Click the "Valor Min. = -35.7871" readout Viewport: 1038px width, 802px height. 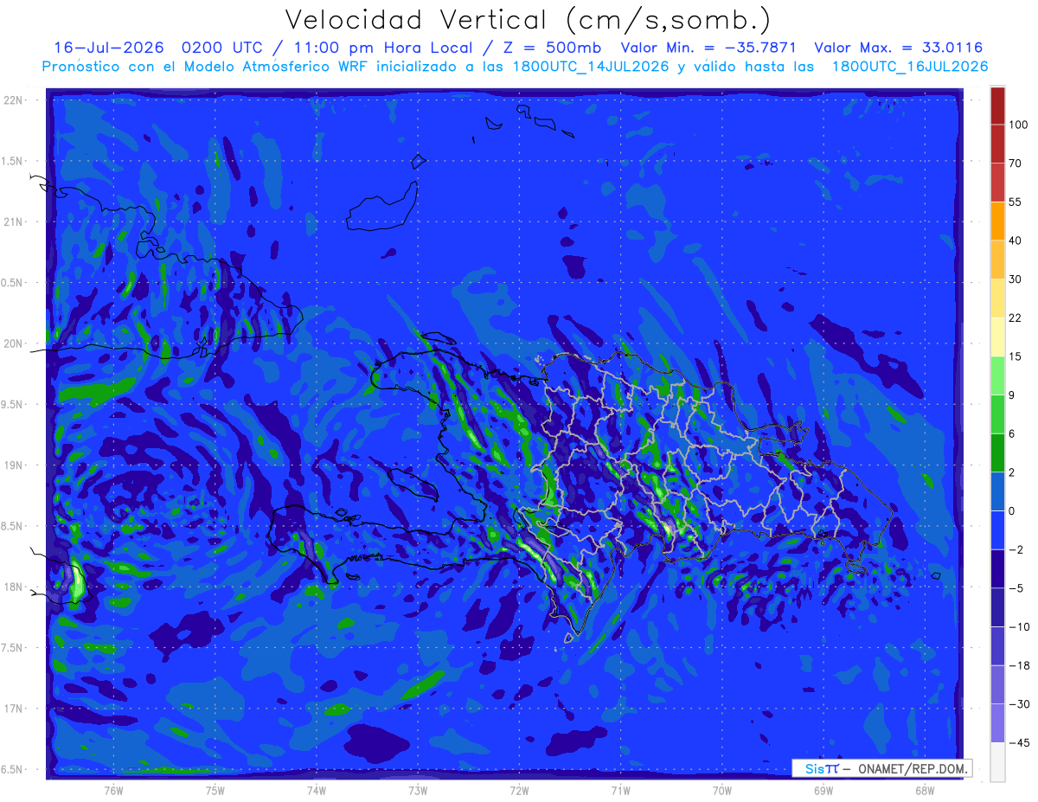coord(708,48)
